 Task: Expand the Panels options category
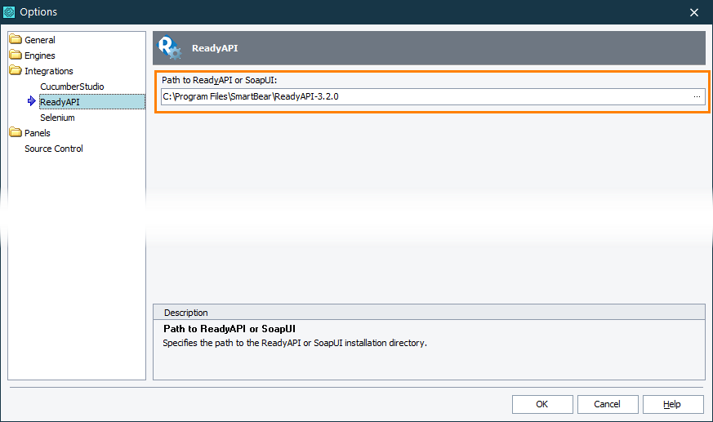38,133
